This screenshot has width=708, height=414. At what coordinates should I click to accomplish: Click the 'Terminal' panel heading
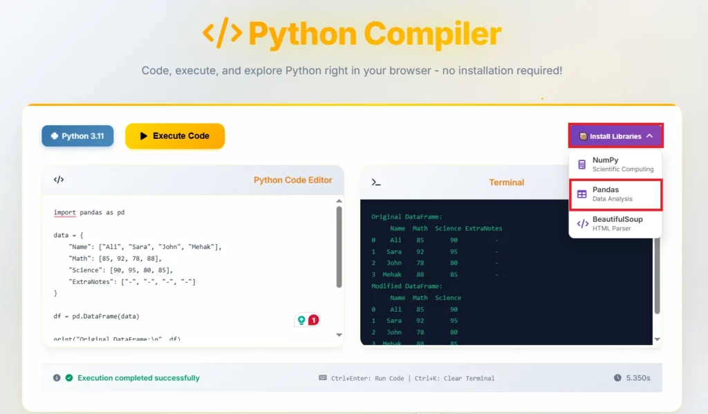pos(506,182)
